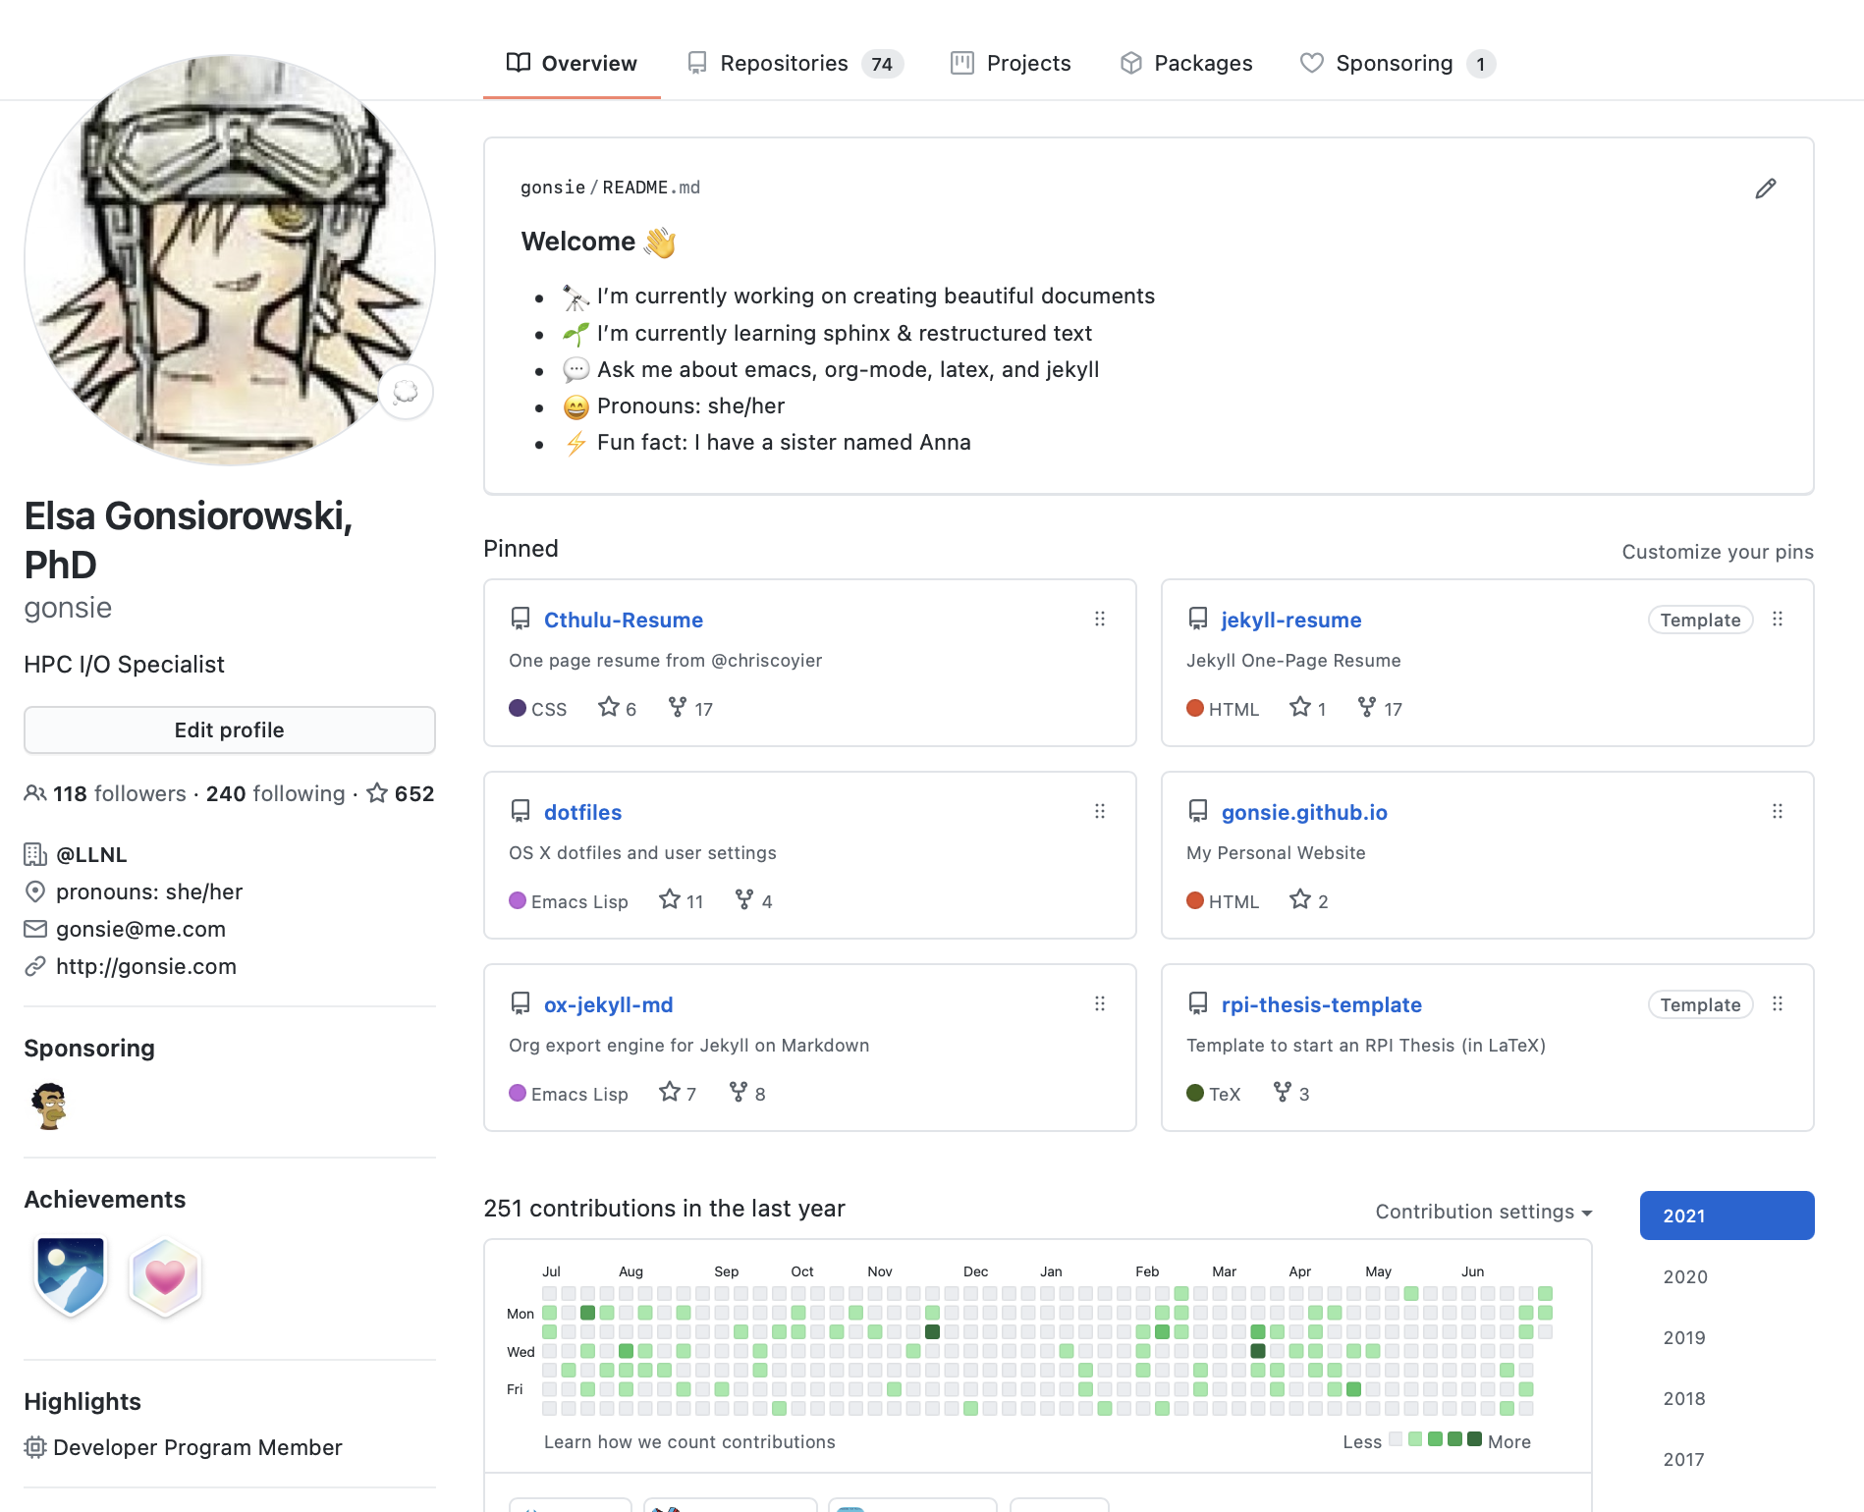Click the Developer Program Member chip icon
Screen dimensions: 1864x1512
coord(35,1447)
